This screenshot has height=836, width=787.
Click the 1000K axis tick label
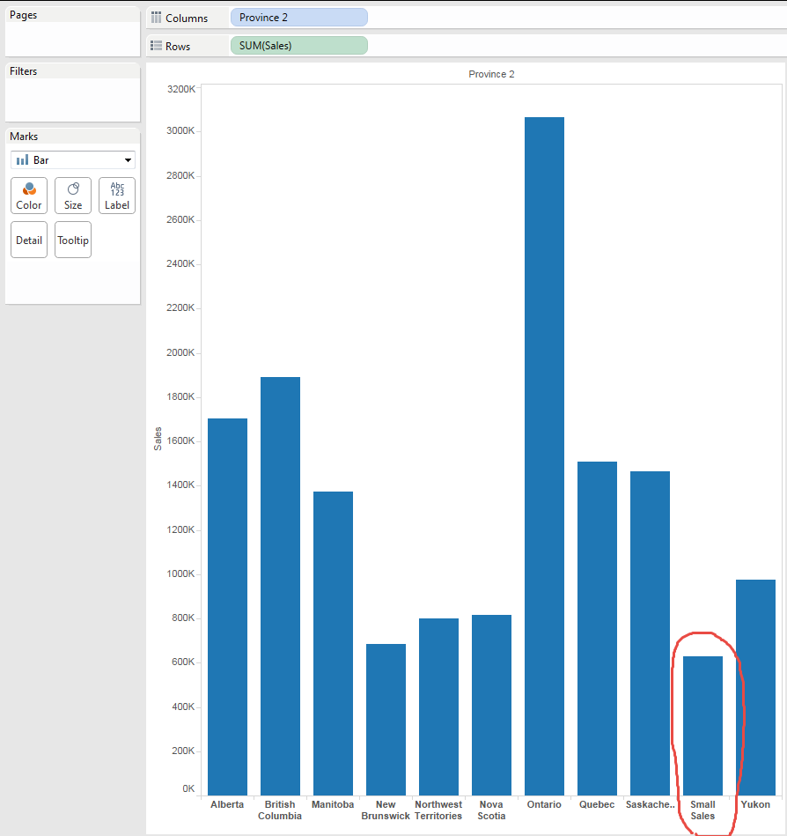tap(180, 573)
